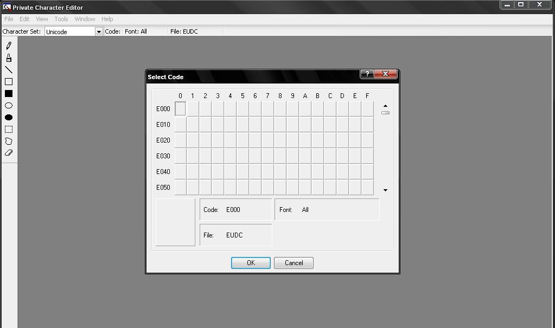This screenshot has width=555, height=328.
Task: Cancel the Select Code dialog
Action: 294,263
